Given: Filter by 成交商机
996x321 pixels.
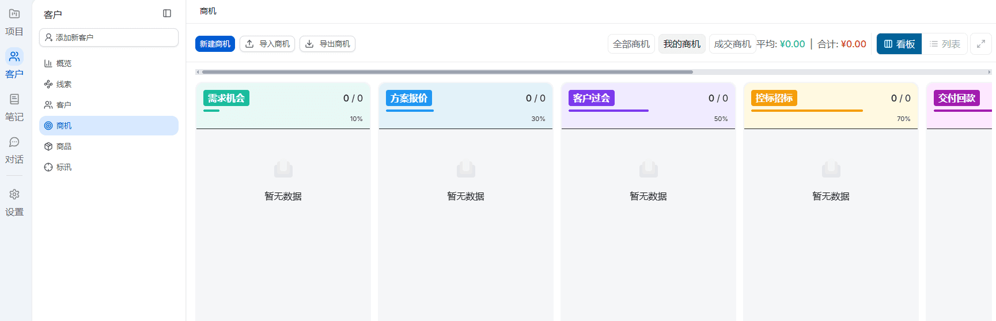Looking at the screenshot, I should pyautogui.click(x=732, y=44).
